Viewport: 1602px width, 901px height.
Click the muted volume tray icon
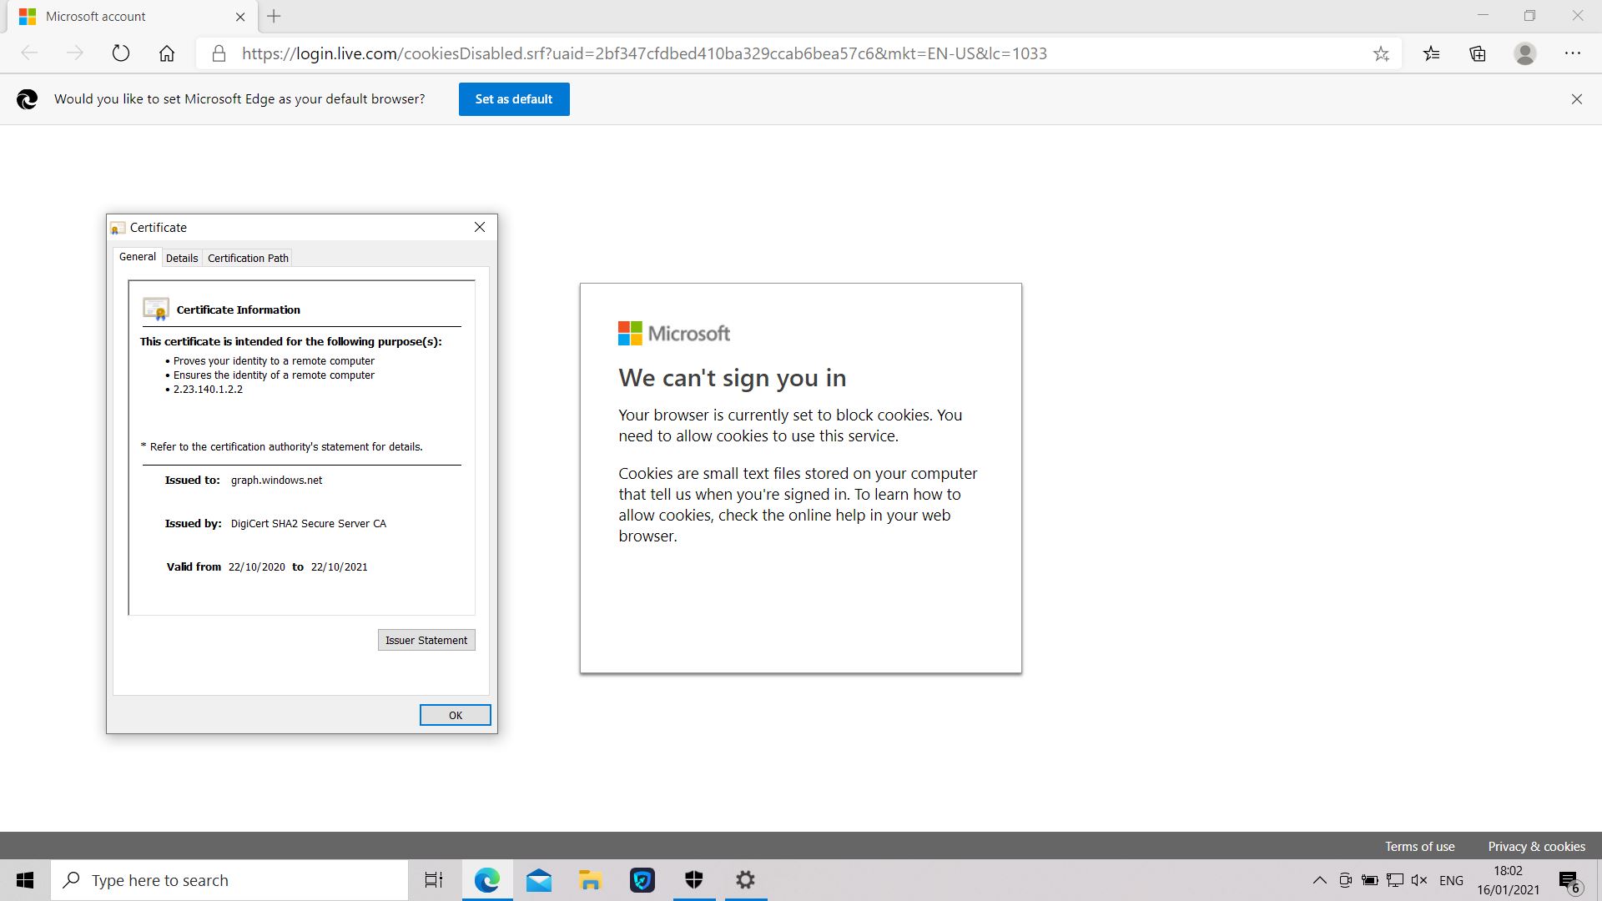click(1419, 880)
